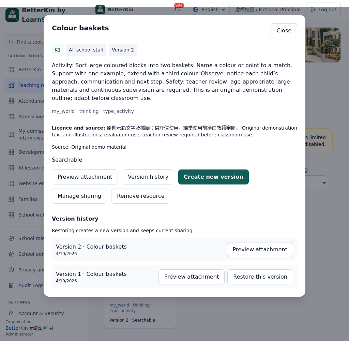Click the grid icon beside Teaching resources
The width and height of the screenshot is (349, 341).
tap(11, 85)
